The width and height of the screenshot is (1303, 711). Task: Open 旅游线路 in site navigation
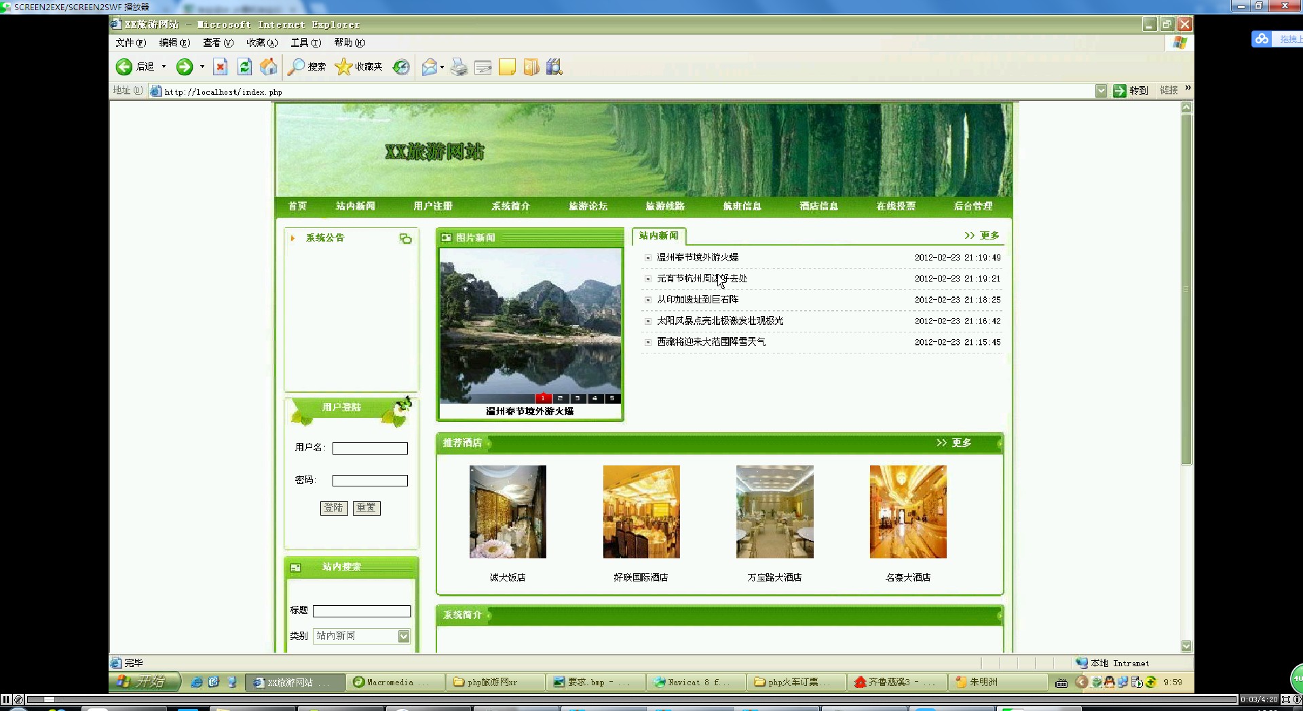[x=665, y=206]
